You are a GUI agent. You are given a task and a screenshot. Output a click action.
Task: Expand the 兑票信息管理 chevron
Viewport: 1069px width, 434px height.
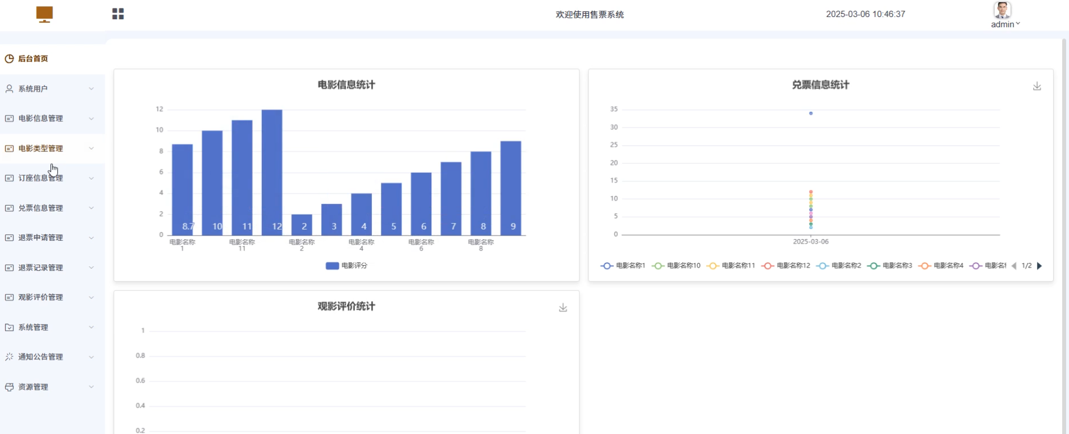pos(91,208)
